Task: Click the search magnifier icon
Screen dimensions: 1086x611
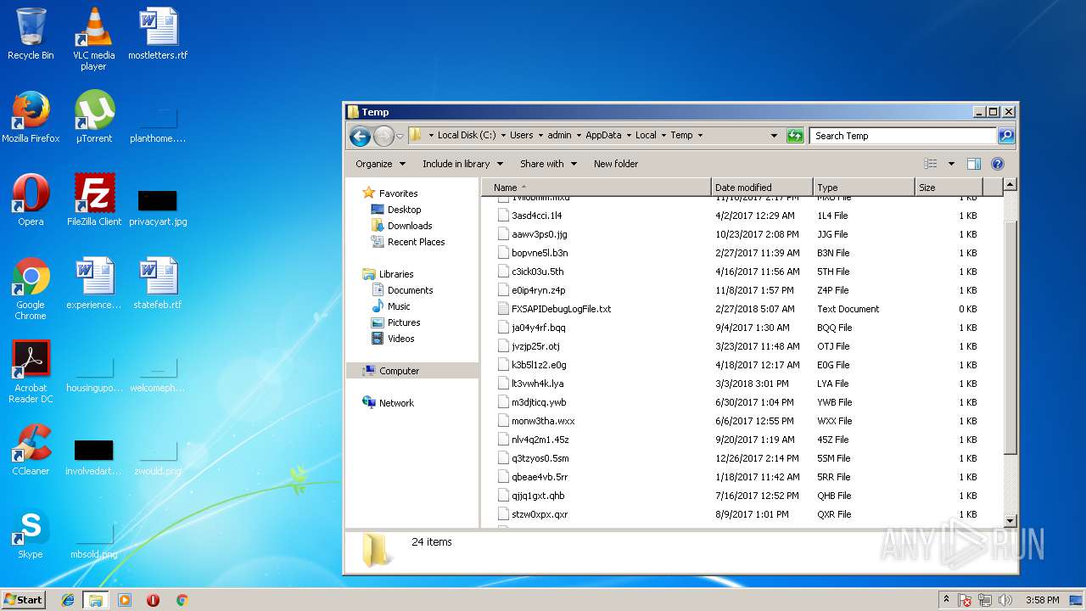Action: click(1005, 136)
